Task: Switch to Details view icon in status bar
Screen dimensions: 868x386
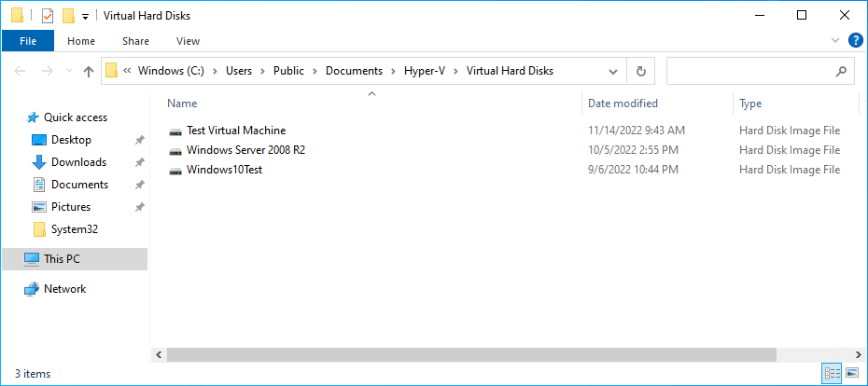Action: tap(833, 373)
